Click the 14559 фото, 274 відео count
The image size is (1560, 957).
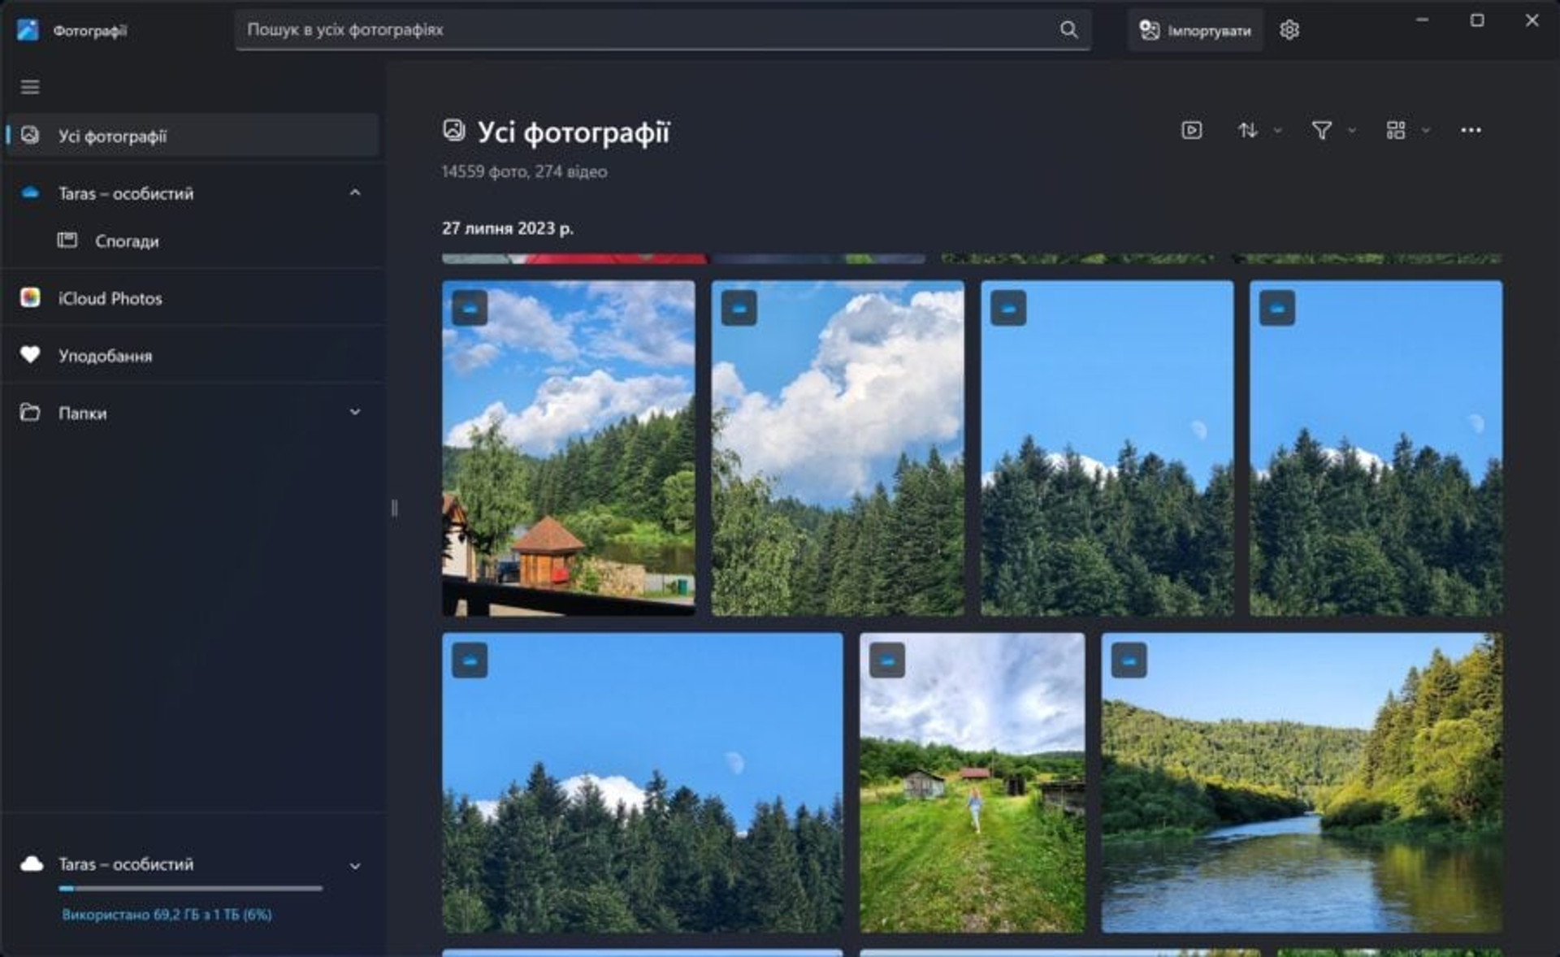coord(524,171)
